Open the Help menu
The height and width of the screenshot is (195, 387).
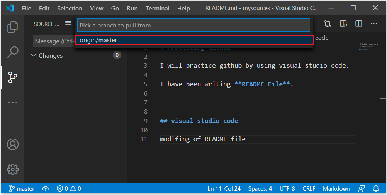[x=183, y=9]
